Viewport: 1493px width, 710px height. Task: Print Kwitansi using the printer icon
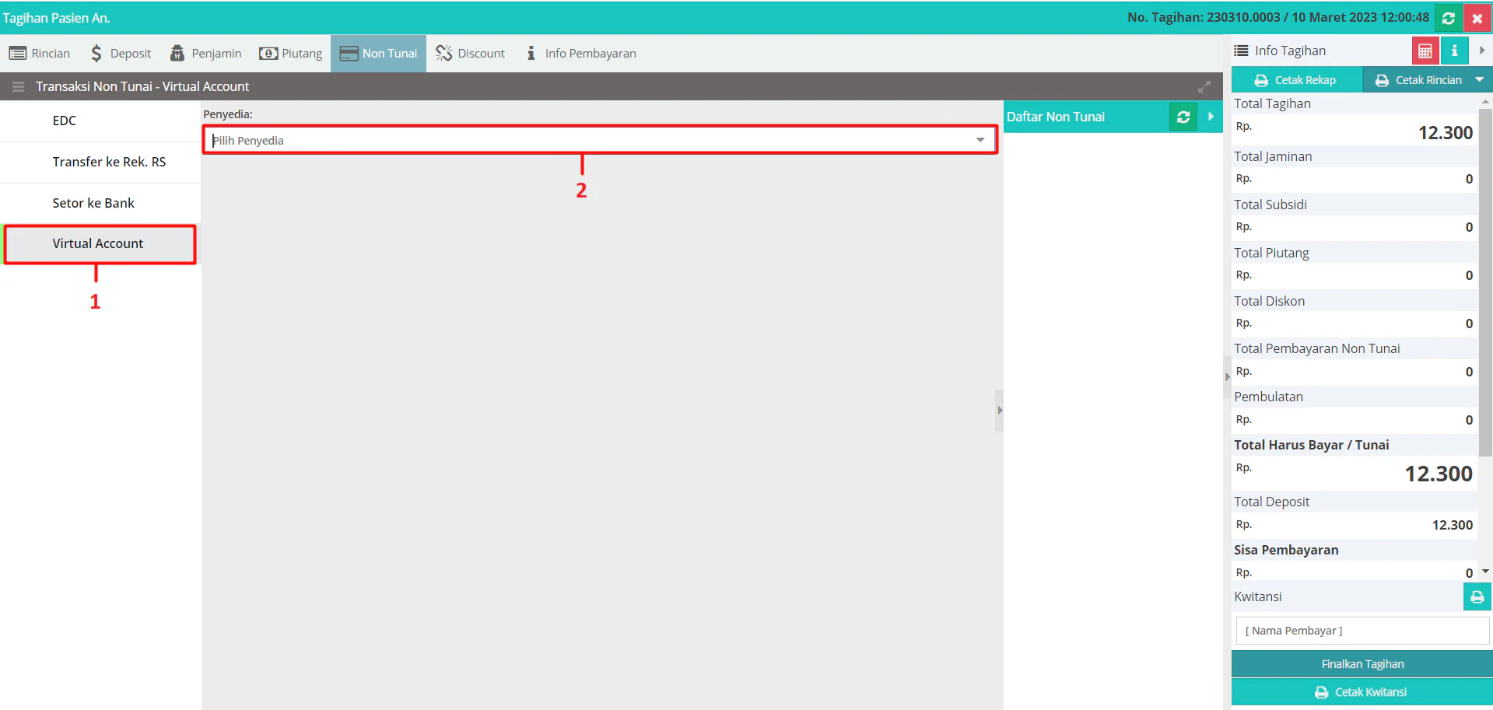tap(1477, 597)
